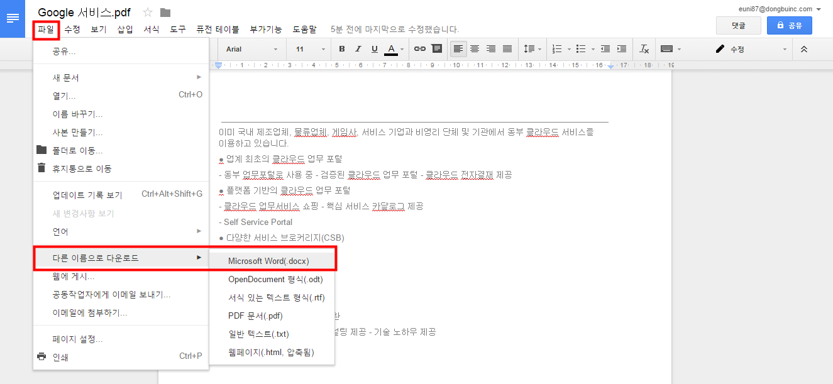Align text left
833x384 pixels.
tap(458, 49)
